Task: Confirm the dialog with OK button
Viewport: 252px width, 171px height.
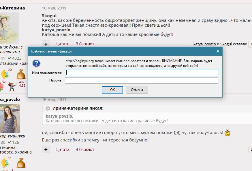Action: pyautogui.click(x=112, y=90)
